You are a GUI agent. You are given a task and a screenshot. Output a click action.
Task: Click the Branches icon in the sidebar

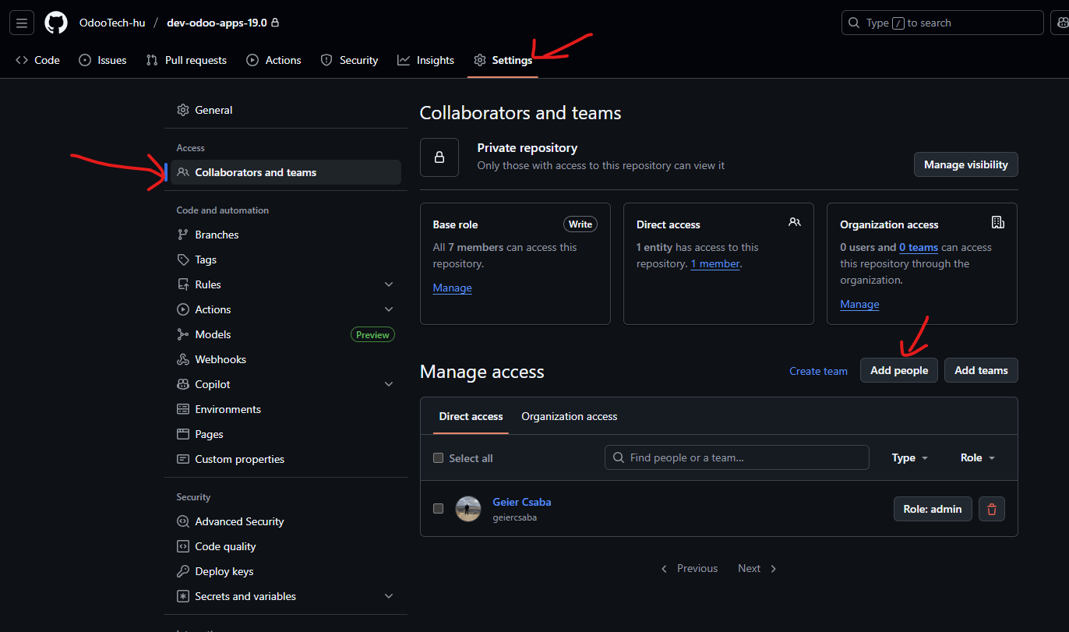coord(183,235)
